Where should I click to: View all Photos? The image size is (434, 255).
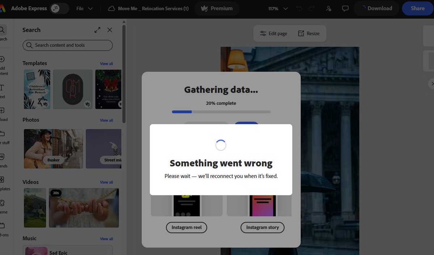point(106,120)
